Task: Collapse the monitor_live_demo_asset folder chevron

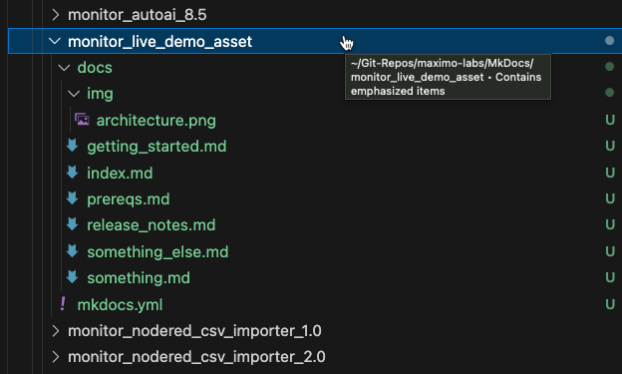Action: tap(55, 41)
